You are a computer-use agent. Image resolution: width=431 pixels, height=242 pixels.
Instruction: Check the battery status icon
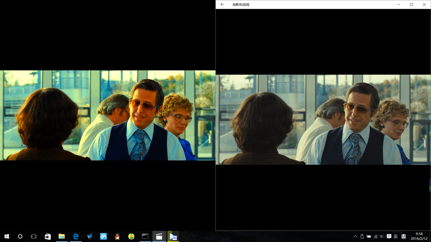click(369, 237)
